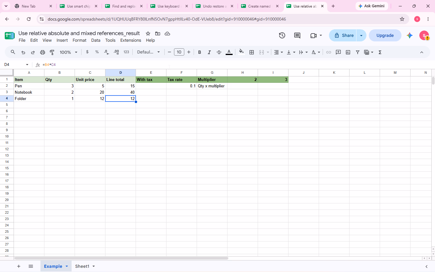This screenshot has height=272, width=435.
Task: Open the Extensions menu
Action: point(130,40)
